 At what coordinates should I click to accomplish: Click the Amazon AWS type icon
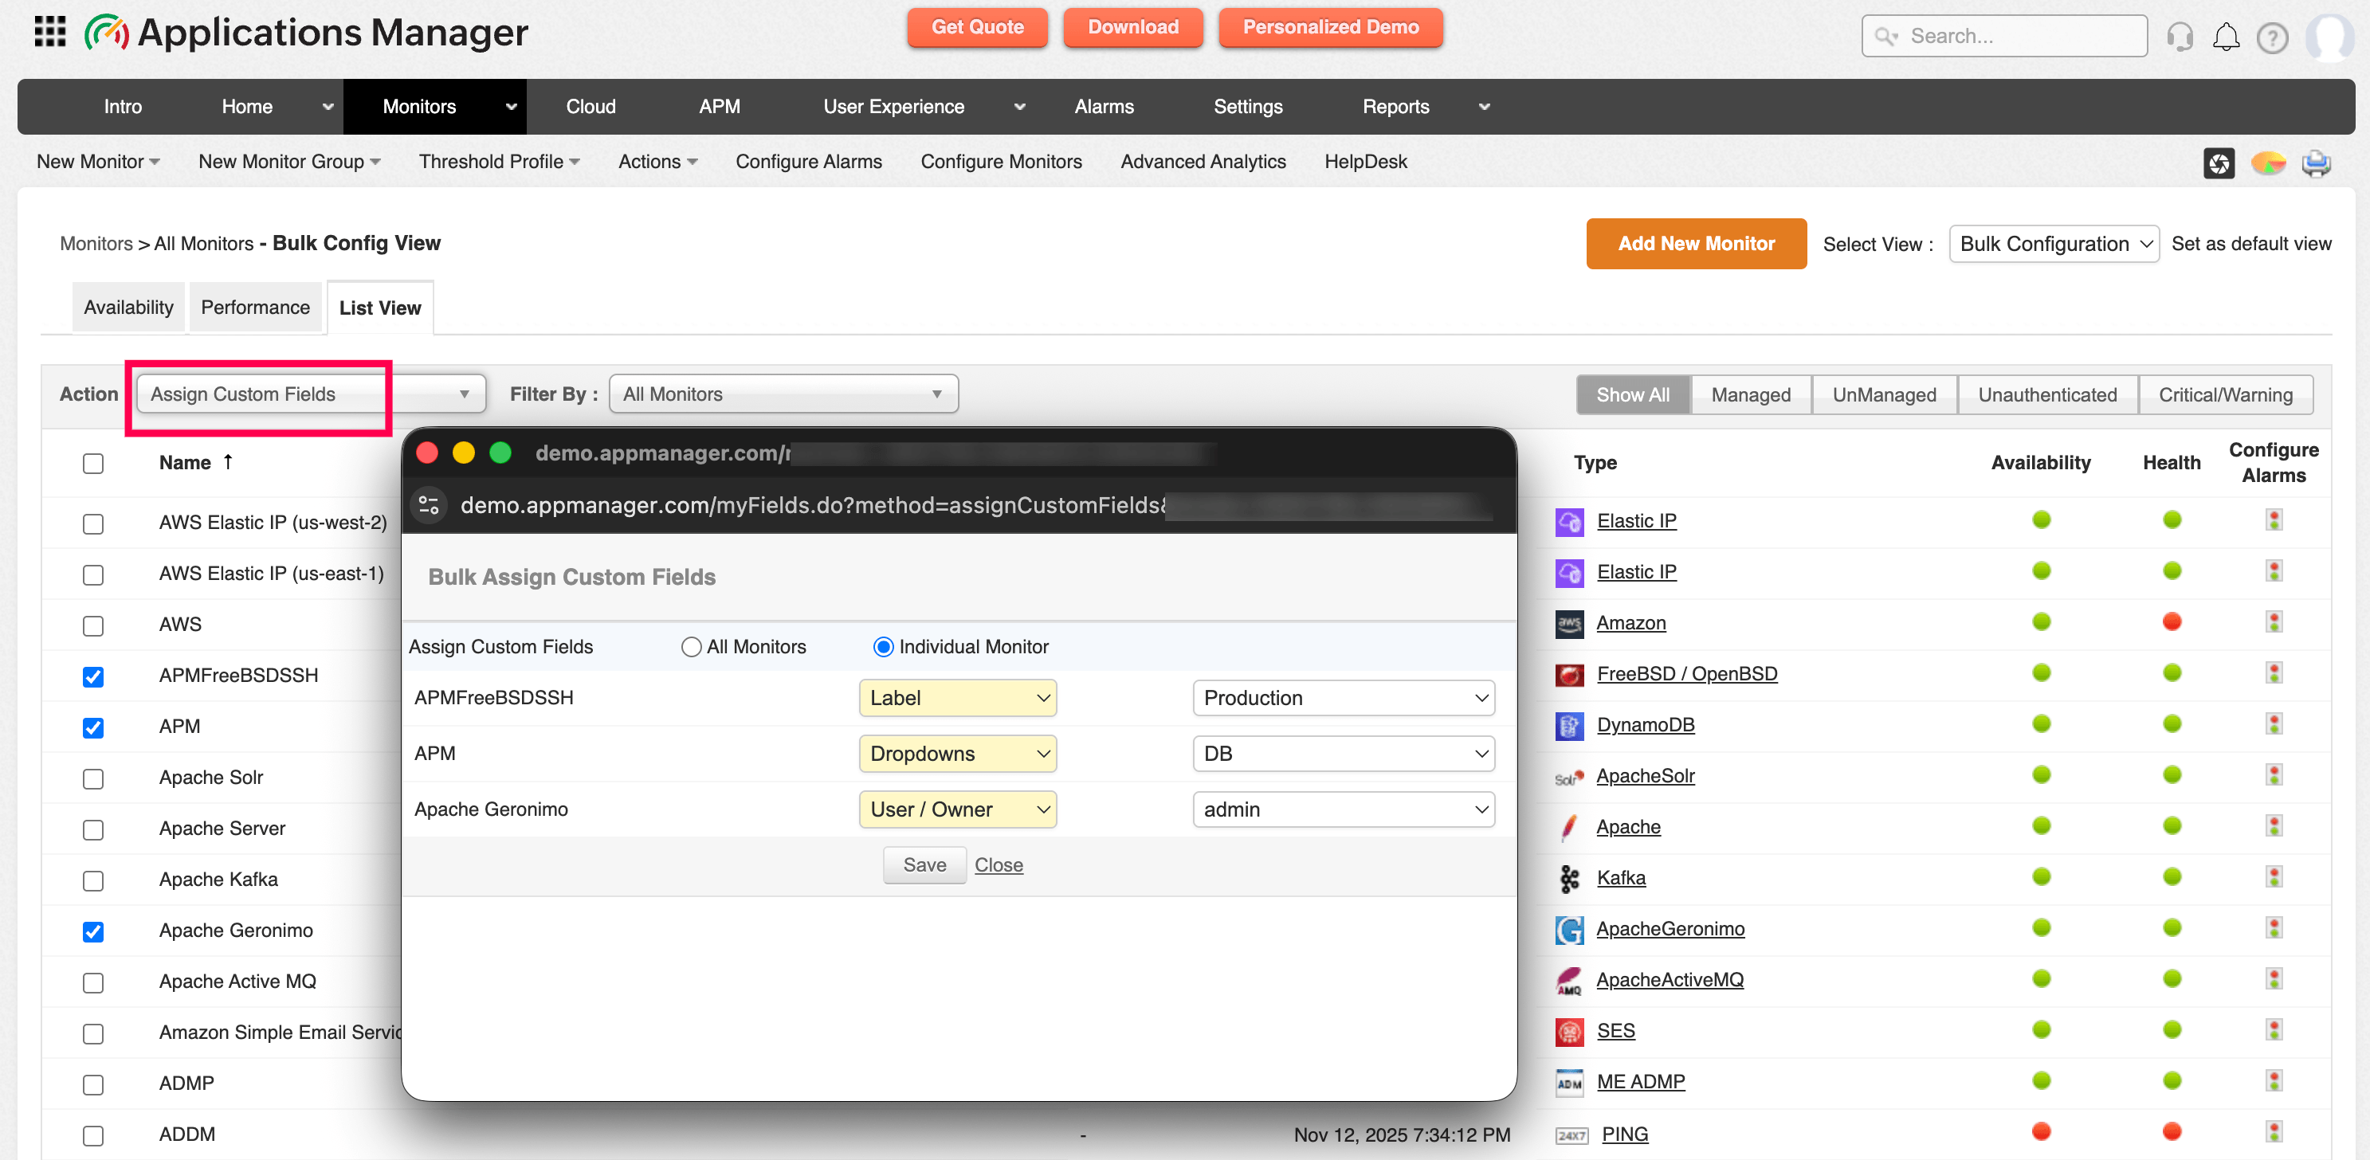pos(1568,624)
